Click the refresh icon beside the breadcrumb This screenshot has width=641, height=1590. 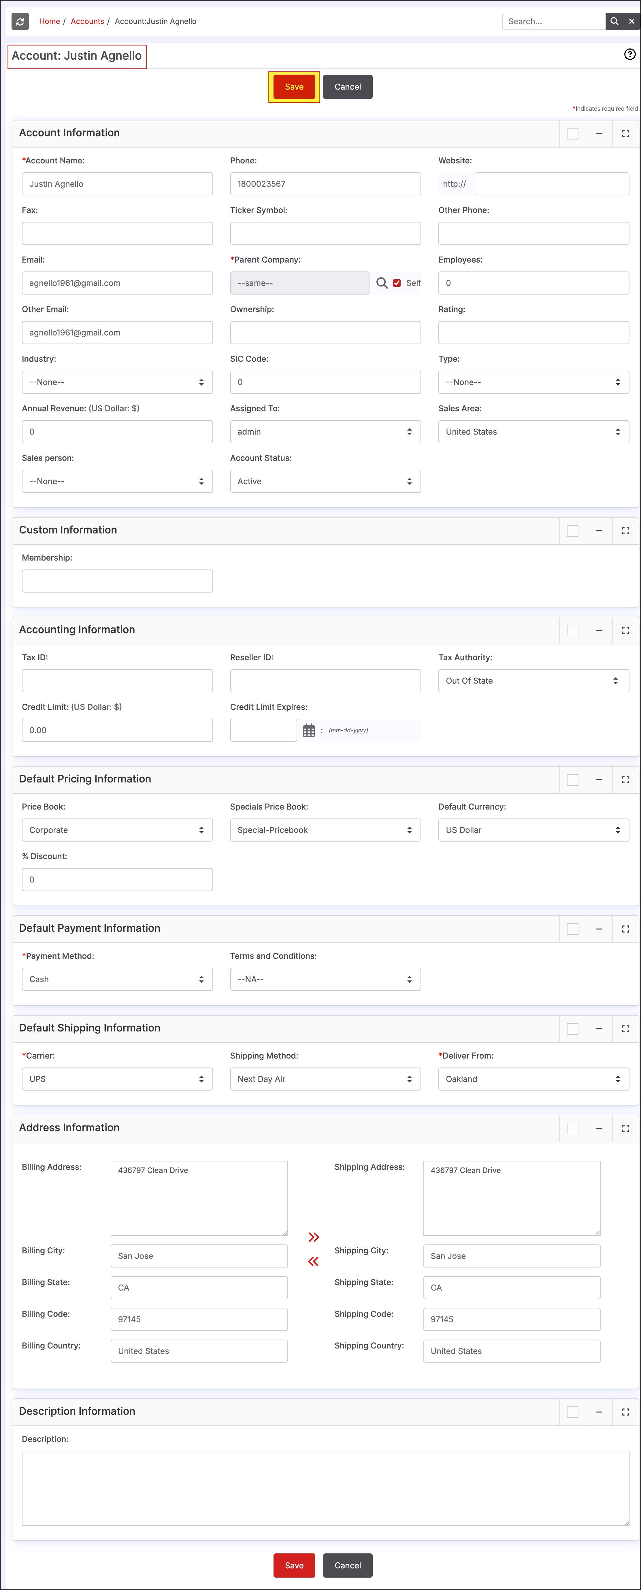click(20, 22)
